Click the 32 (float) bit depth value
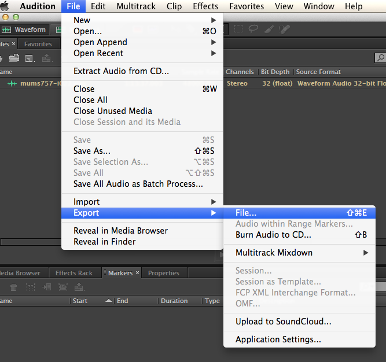The image size is (386, 362). pos(277,84)
